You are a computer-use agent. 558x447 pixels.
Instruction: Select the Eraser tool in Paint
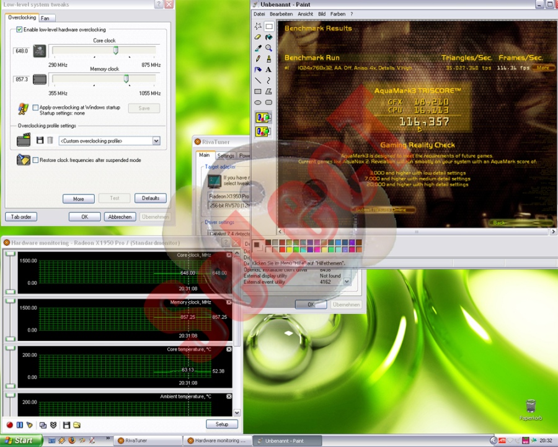(x=258, y=37)
